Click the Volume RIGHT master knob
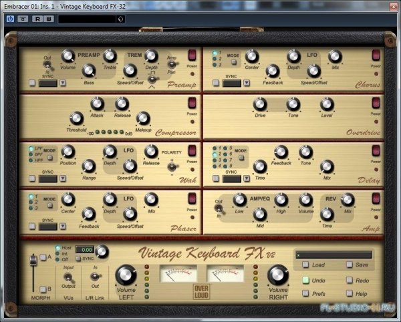Screen dimensions: 401x322 278,275
